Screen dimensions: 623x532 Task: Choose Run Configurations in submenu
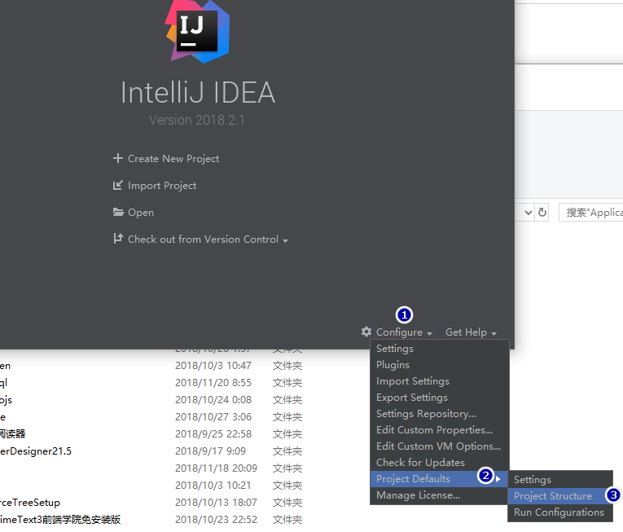tap(560, 512)
